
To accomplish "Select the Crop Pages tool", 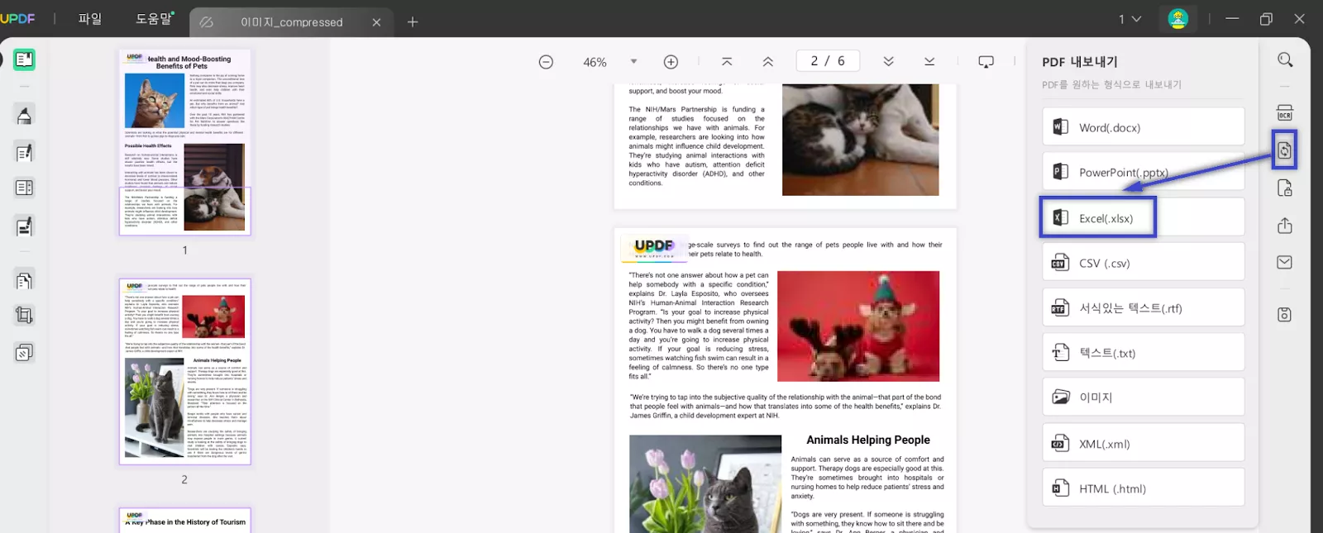I will [24, 316].
